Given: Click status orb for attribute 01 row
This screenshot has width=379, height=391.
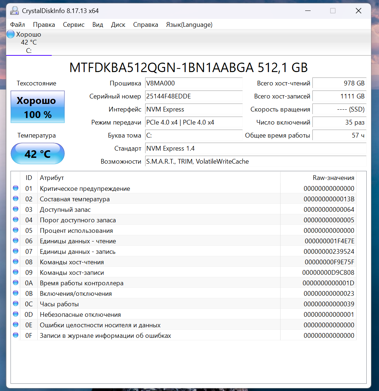Looking at the screenshot, I should 16,188.
